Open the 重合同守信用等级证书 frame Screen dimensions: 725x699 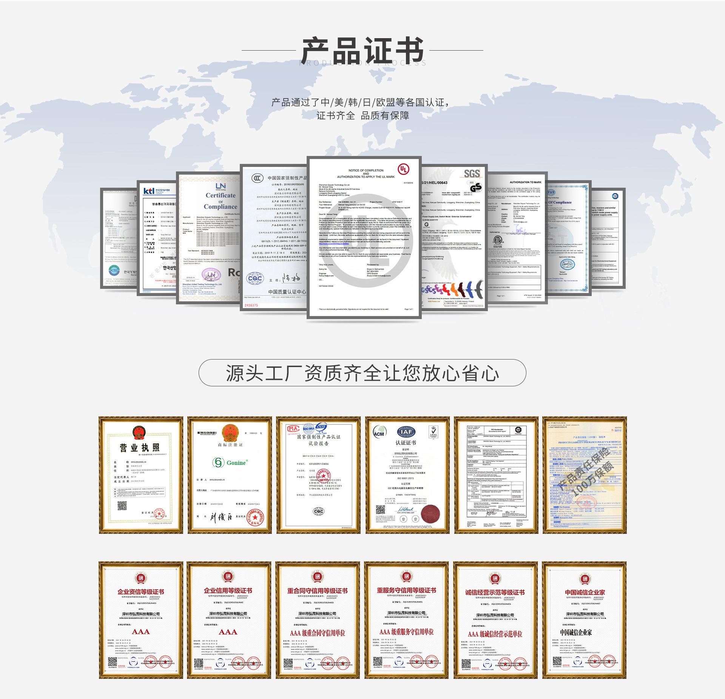318,620
